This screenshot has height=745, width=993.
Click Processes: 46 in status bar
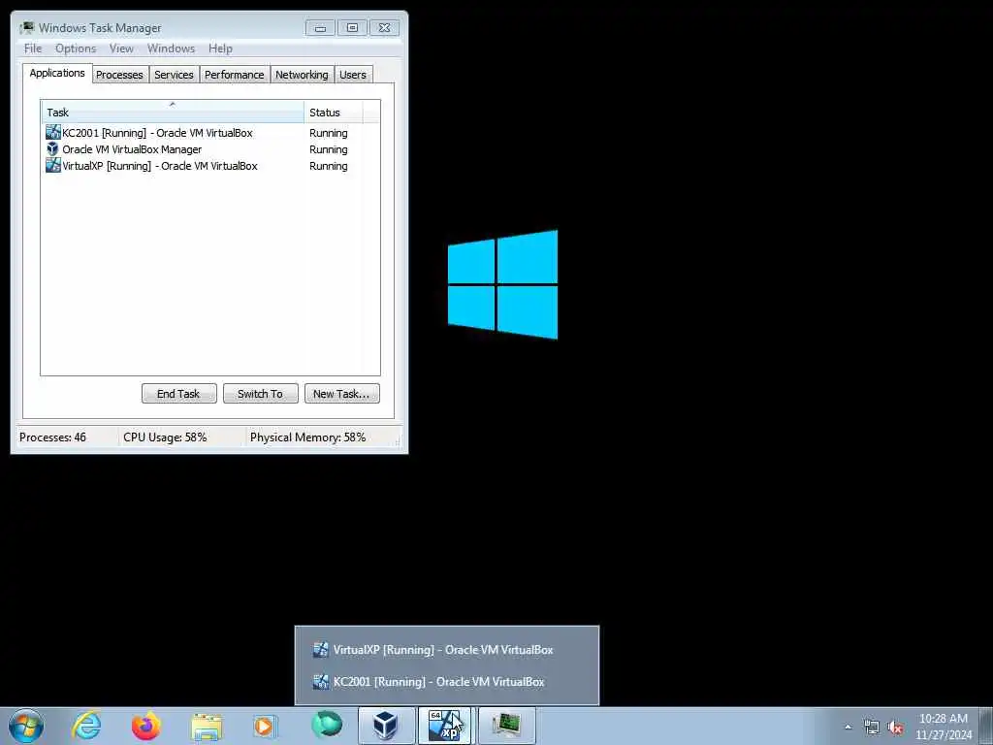click(x=52, y=437)
